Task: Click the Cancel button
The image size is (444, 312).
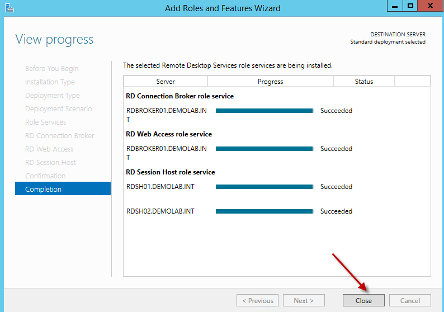Action: (410, 300)
